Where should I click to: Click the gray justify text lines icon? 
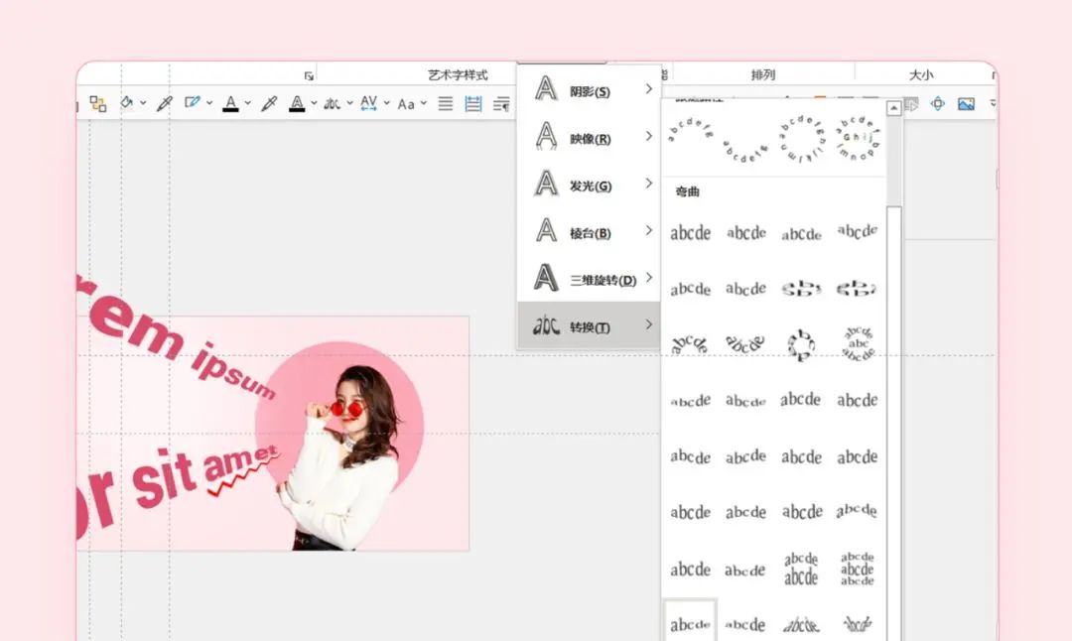click(446, 104)
